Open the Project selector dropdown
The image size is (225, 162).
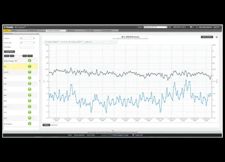coord(155,27)
